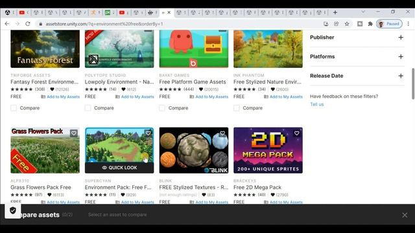The height and width of the screenshot is (233, 415).
Task: Favorite the Grass Flowers Pack heart icon
Action: (x=73, y=133)
